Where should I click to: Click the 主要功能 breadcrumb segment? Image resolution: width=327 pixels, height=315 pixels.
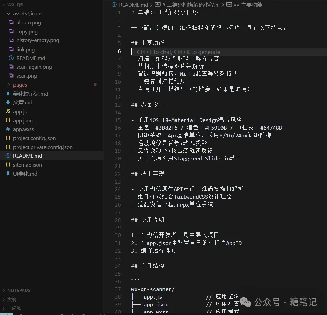[248, 5]
